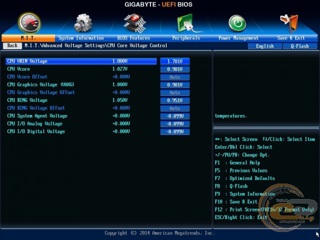Click the Save & Exit door icon

(289, 23)
